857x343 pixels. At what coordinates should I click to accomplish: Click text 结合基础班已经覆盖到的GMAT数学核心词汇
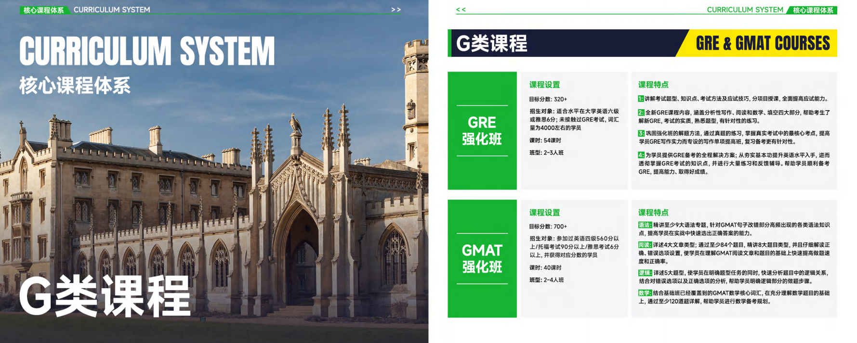[707, 293]
